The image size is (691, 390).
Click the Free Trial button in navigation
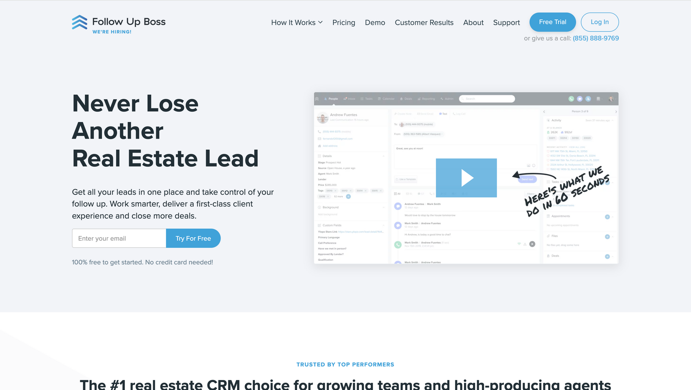click(552, 22)
